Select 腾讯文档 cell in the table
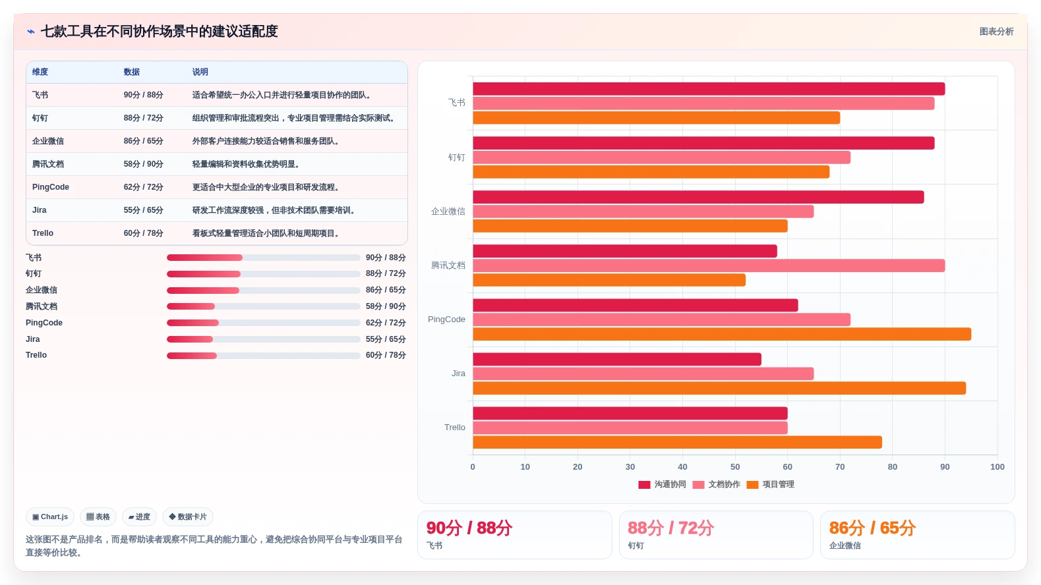 pos(48,164)
